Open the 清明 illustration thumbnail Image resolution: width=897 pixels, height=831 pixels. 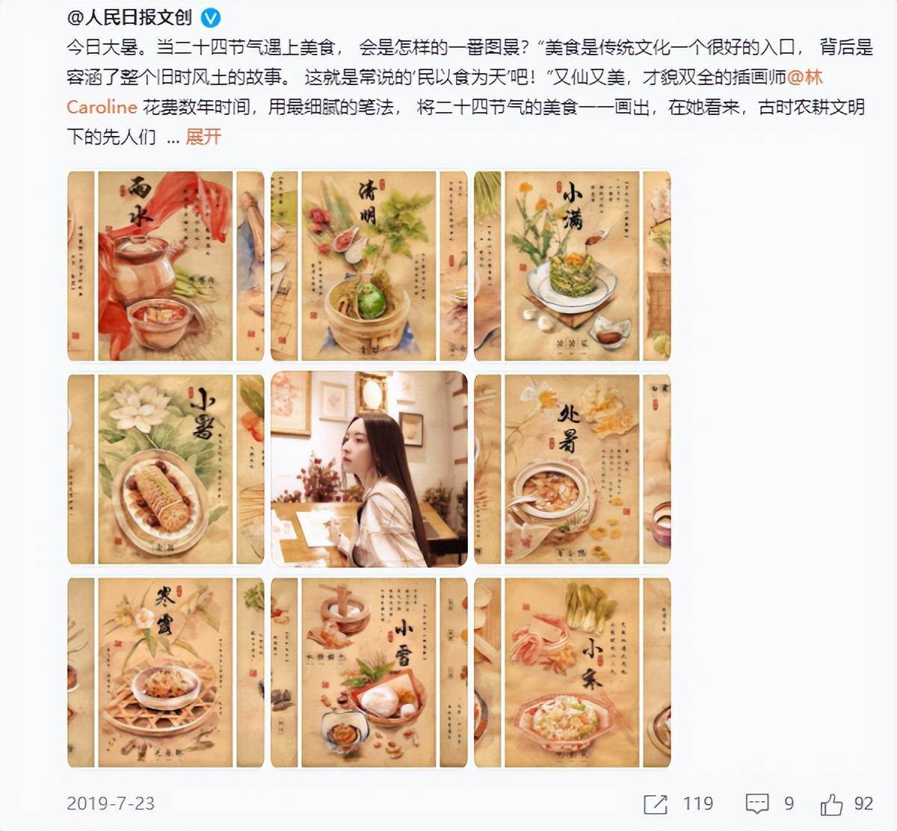point(369,267)
